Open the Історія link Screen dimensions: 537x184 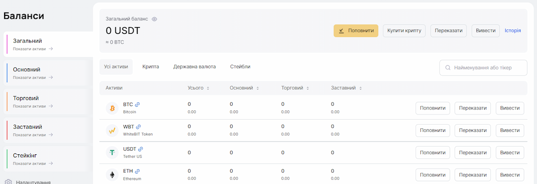[513, 30]
